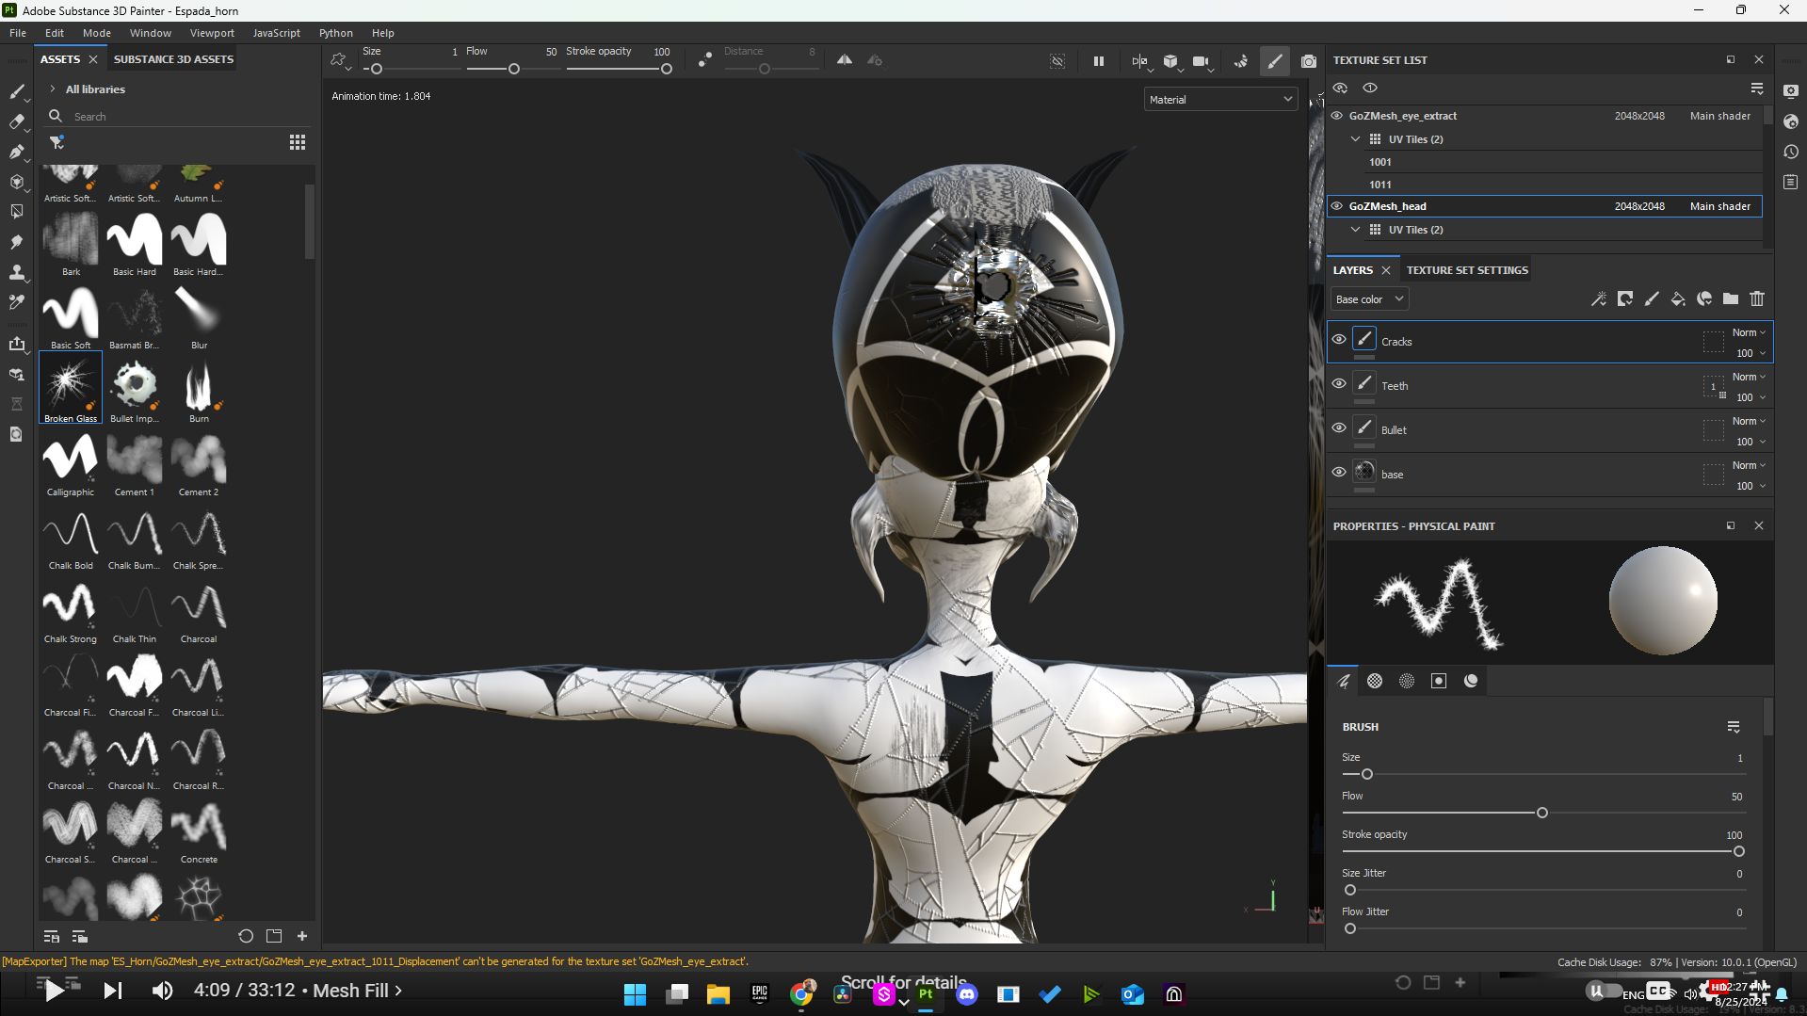Select the Paint brush tool in left toolbar
The height and width of the screenshot is (1016, 1807).
coord(16,91)
